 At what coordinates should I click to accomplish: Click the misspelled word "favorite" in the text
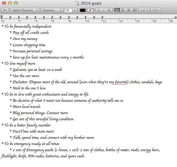pyautogui.click(x=121, y=82)
